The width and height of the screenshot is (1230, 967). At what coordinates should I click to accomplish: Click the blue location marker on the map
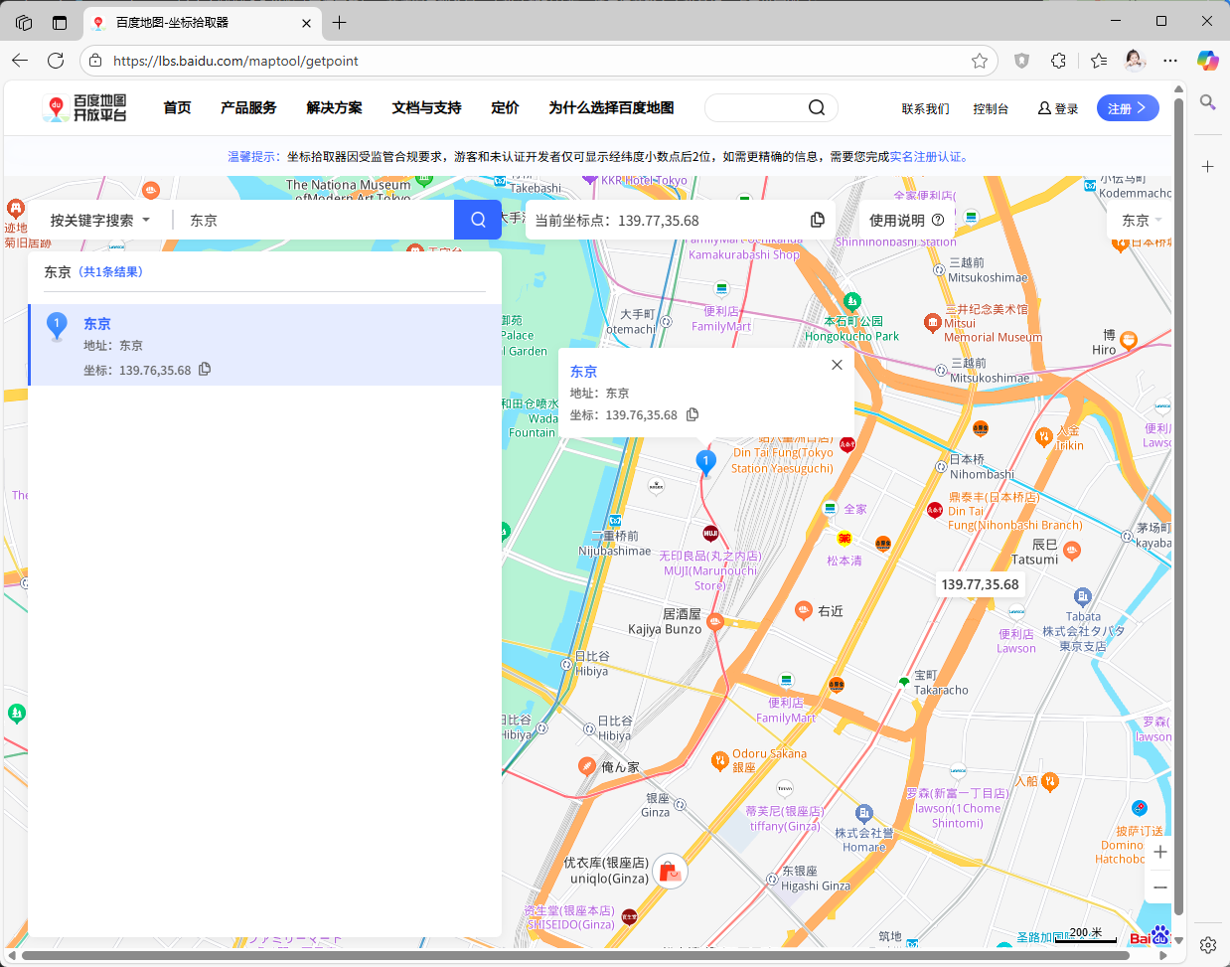click(705, 461)
